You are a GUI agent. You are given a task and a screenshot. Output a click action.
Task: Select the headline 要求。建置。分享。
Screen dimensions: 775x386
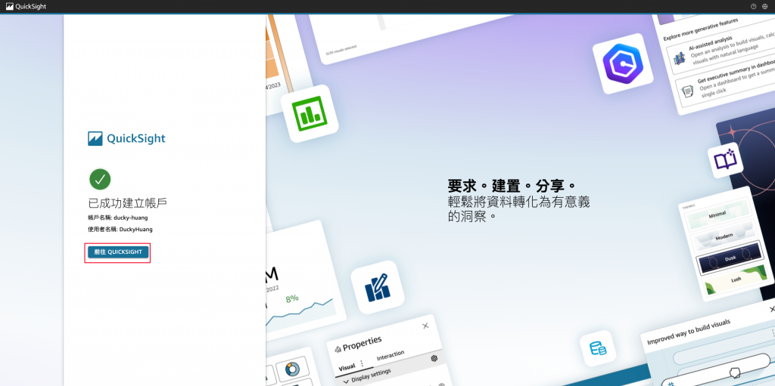click(x=512, y=186)
